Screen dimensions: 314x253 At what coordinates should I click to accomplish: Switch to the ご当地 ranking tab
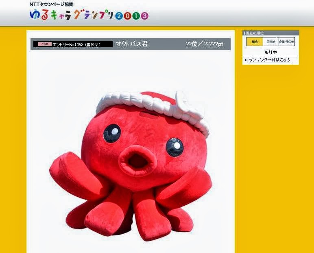pos(271,42)
